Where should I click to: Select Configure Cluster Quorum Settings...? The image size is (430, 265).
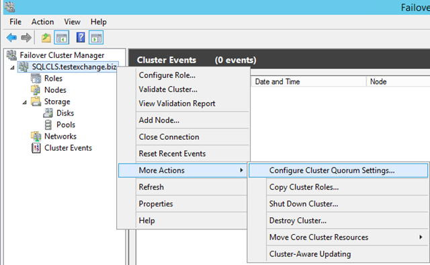point(338,170)
